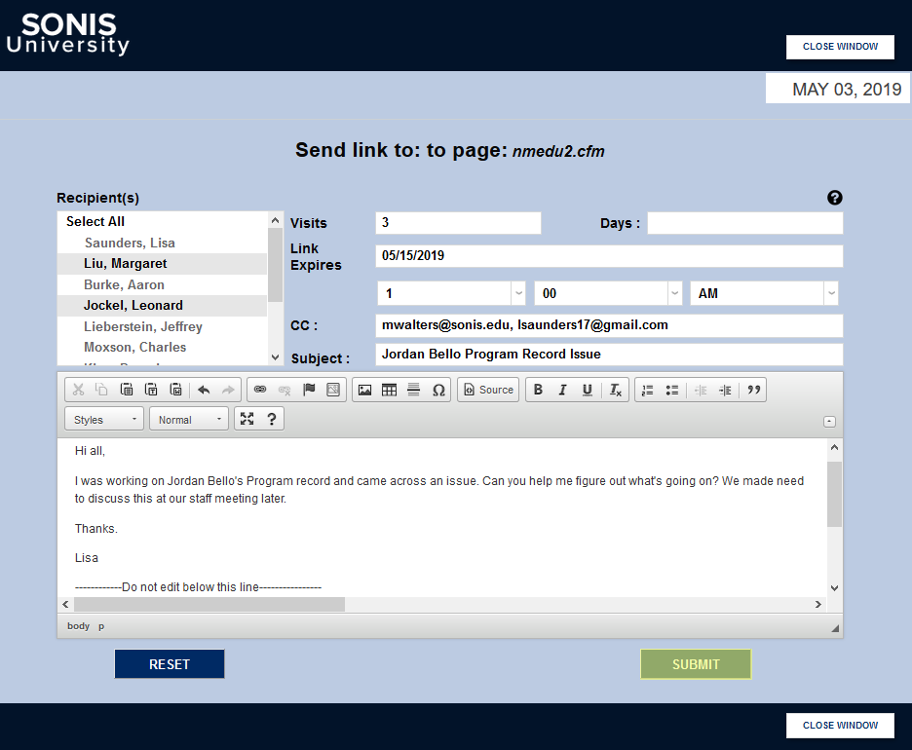Image resolution: width=912 pixels, height=750 pixels.
Task: Toggle underline formatting
Action: click(588, 390)
